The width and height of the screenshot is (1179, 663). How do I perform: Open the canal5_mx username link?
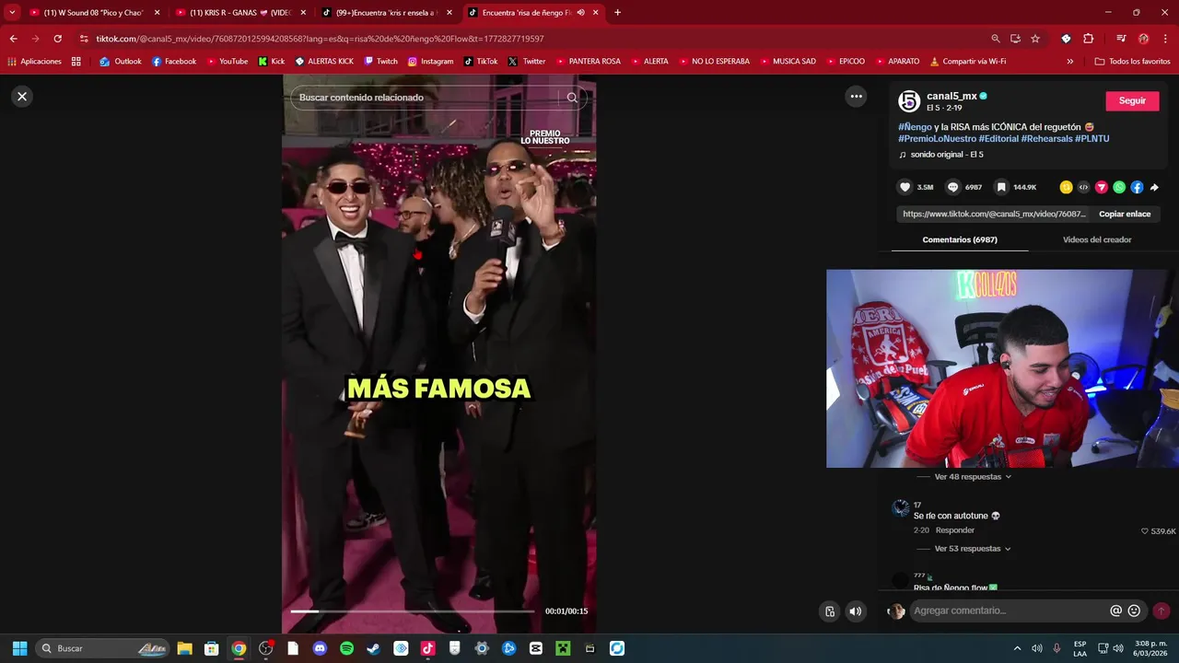tap(951, 96)
